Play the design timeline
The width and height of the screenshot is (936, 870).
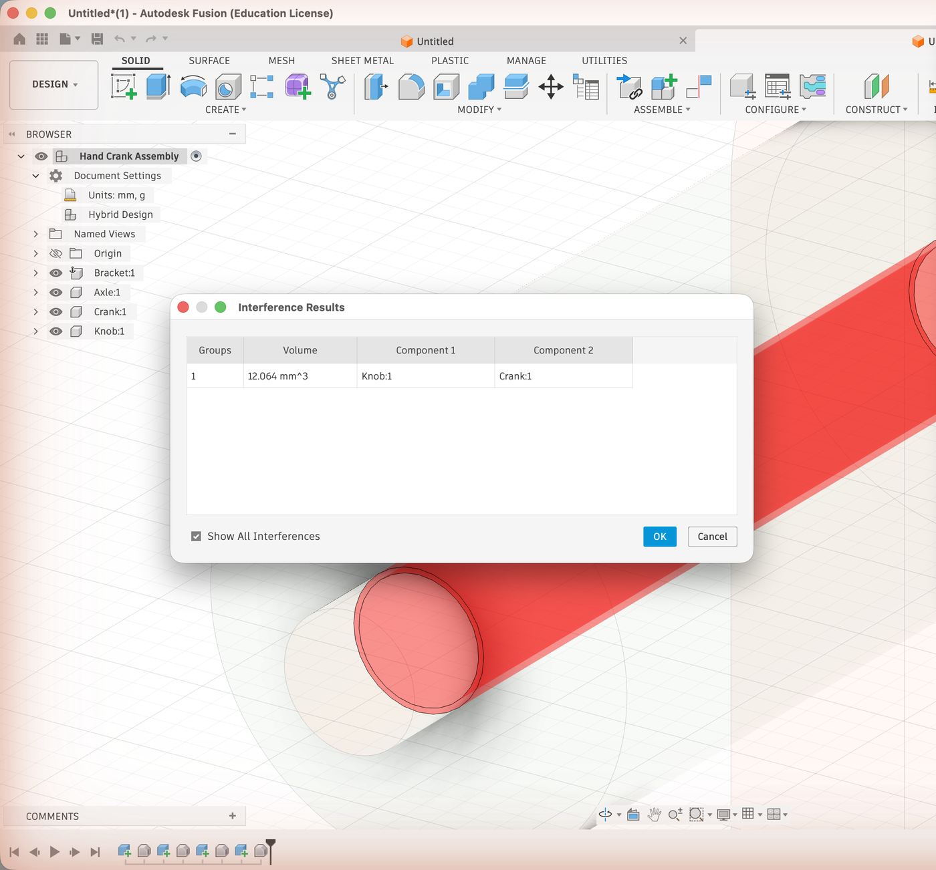55,852
